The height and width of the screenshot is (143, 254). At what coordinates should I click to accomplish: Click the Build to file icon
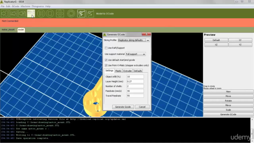tap(13, 14)
